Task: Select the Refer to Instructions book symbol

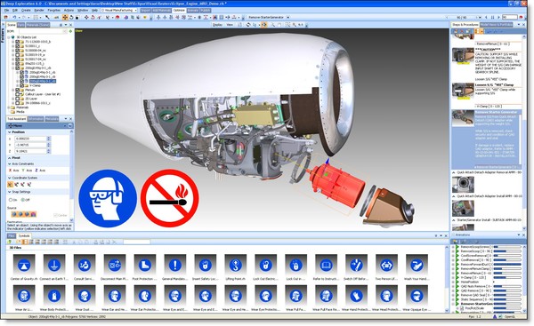Action: pos(327,265)
